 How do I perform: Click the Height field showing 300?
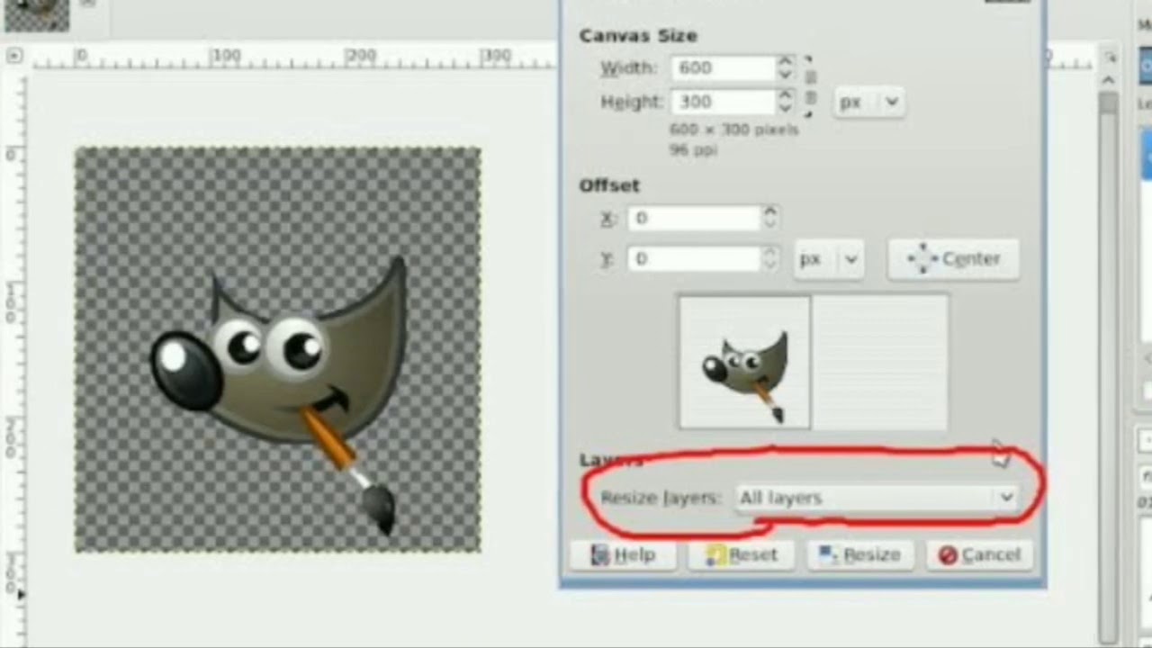pyautogui.click(x=723, y=102)
